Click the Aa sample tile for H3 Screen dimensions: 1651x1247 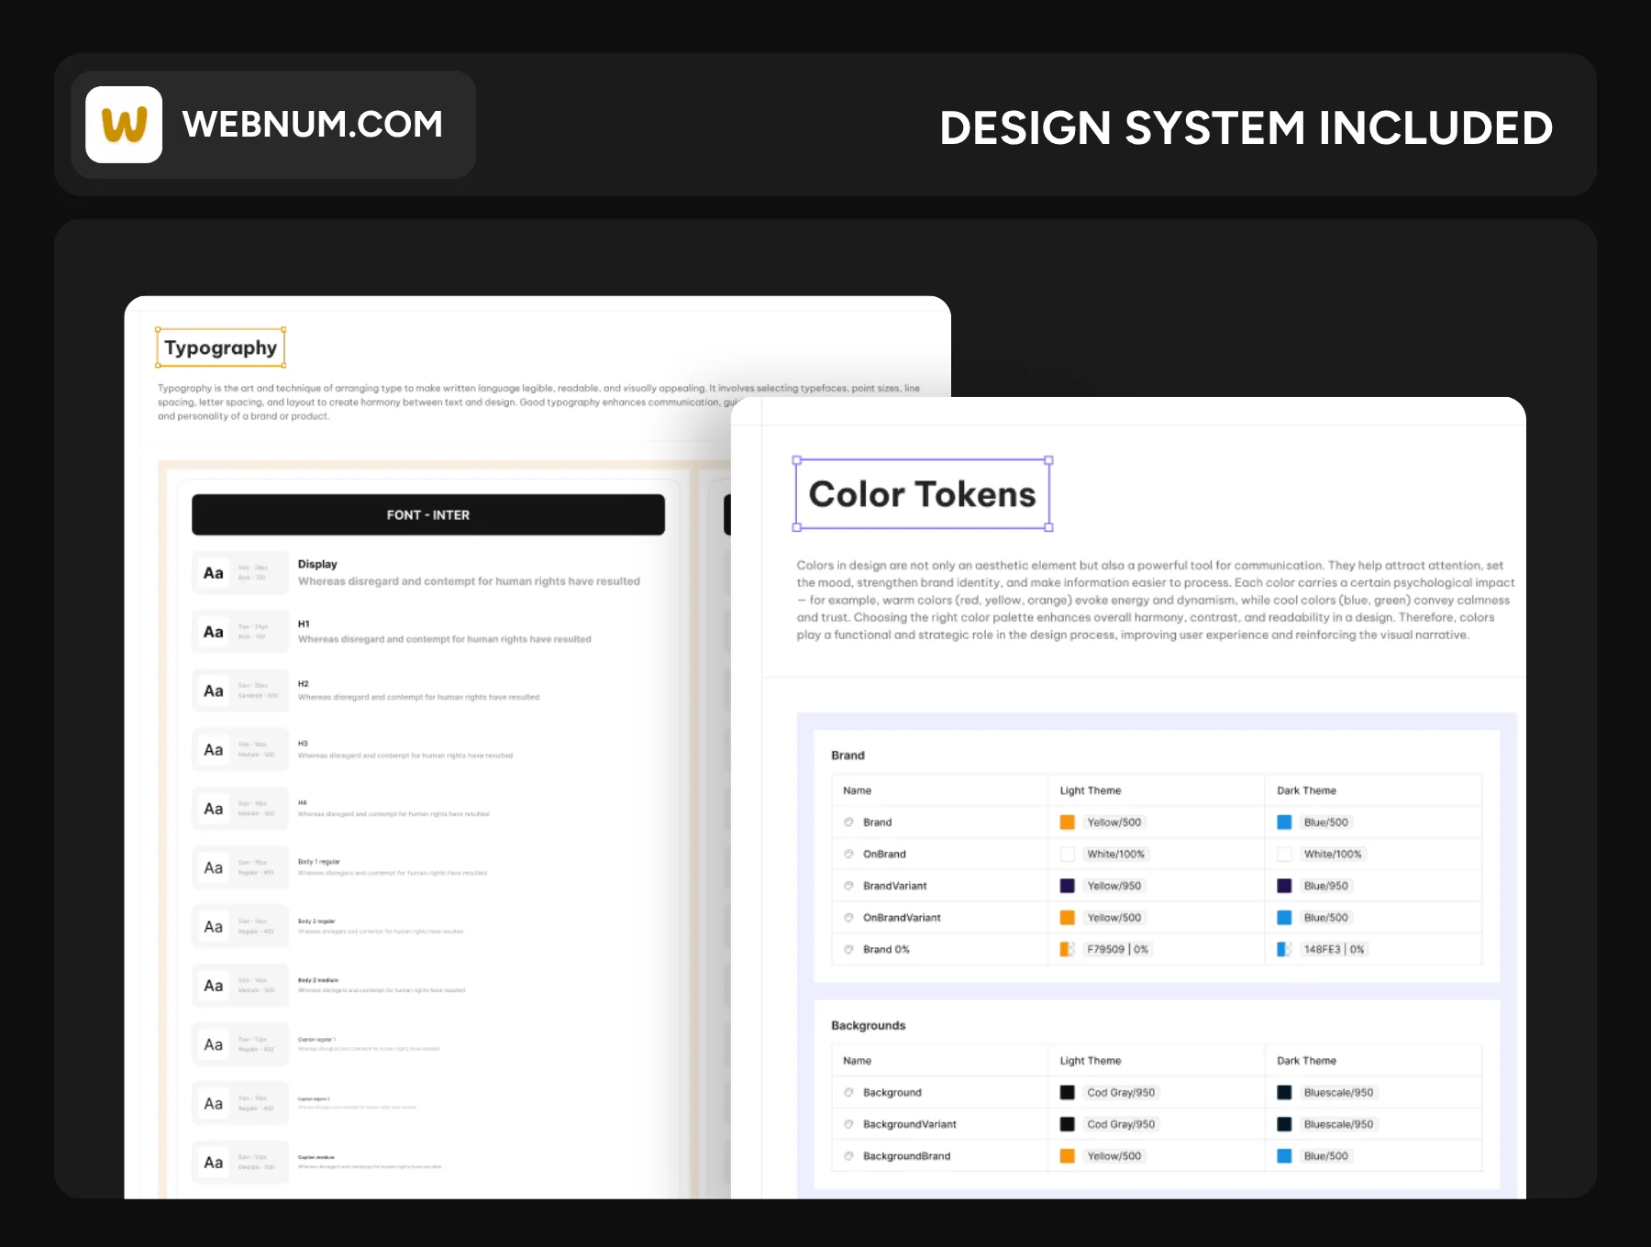click(214, 750)
